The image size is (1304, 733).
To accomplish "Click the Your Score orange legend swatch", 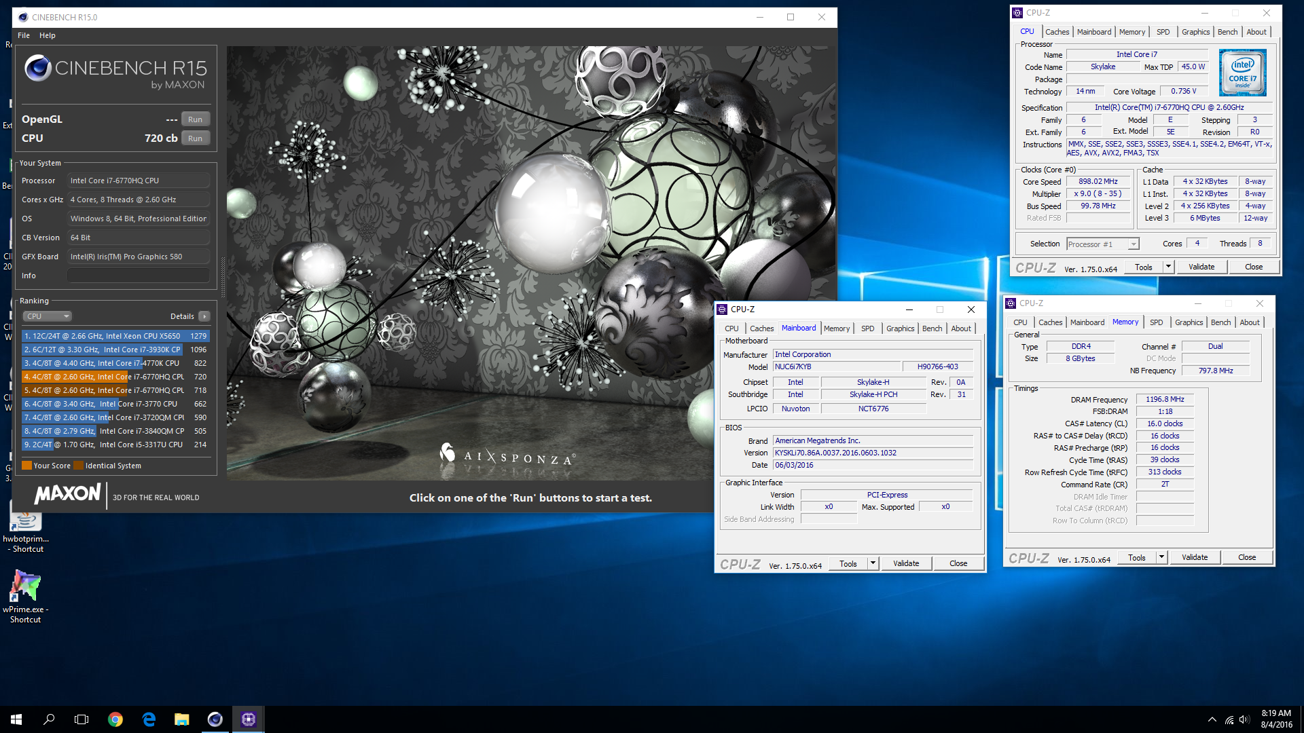I will pyautogui.click(x=26, y=466).
